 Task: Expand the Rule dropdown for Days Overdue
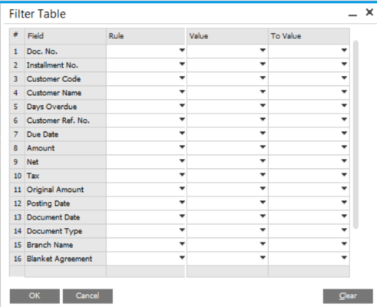182,105
